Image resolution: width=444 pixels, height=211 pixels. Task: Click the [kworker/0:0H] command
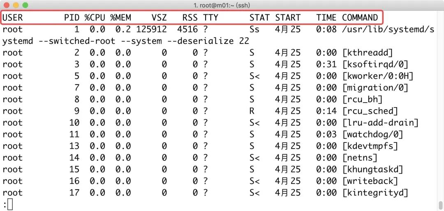tap(378, 76)
